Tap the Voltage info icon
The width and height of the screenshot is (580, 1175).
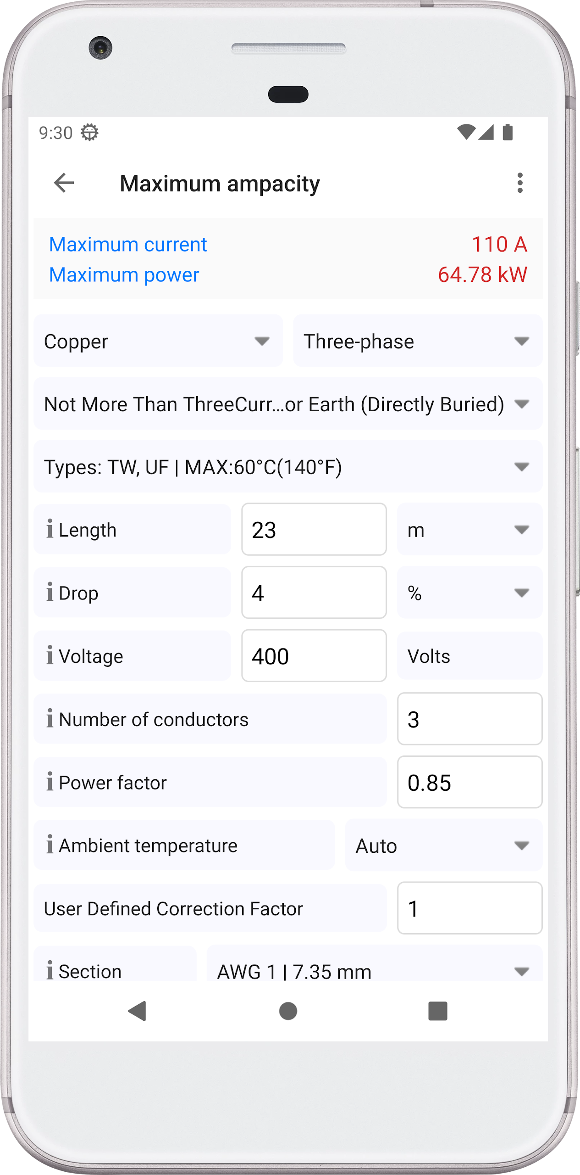click(x=50, y=655)
